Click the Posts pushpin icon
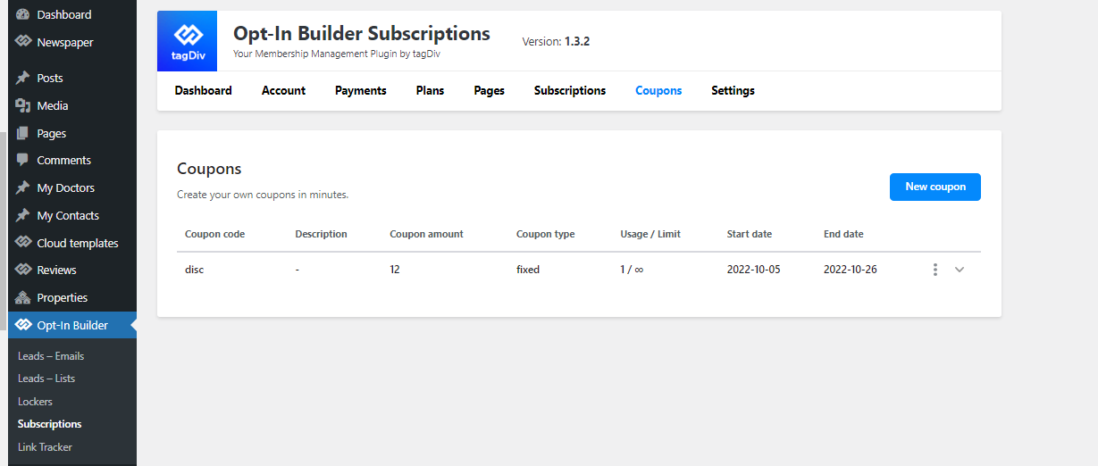1098x466 pixels. pyautogui.click(x=23, y=79)
